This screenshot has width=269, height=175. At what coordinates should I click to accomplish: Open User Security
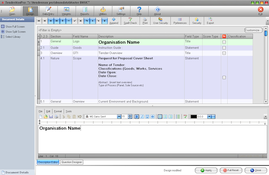(x=161, y=21)
